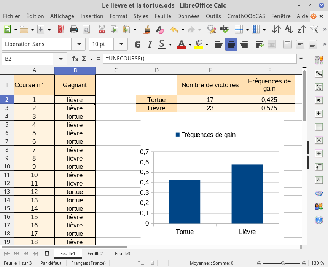Click the square root icon in sidebar

[319, 167]
